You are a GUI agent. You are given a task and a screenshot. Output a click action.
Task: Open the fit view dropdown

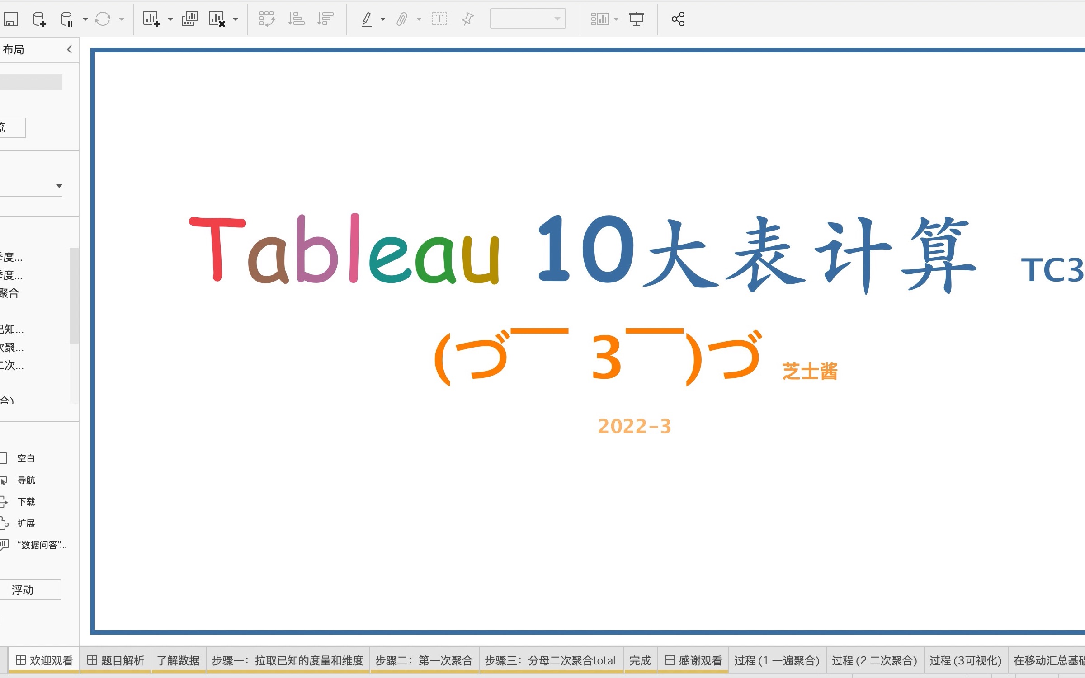coord(556,19)
